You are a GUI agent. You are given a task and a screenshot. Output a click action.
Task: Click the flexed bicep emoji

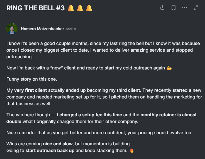coord(169,68)
